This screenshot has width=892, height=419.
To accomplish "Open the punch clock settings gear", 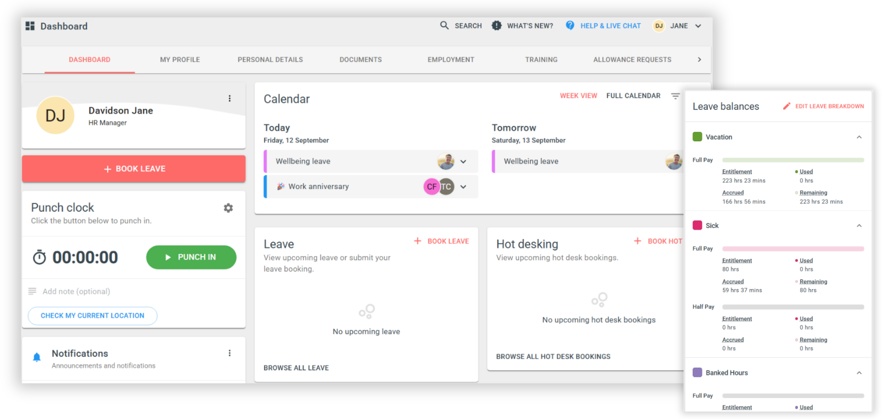I will 228,208.
